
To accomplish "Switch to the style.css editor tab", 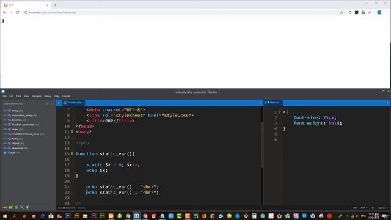I will [274, 103].
